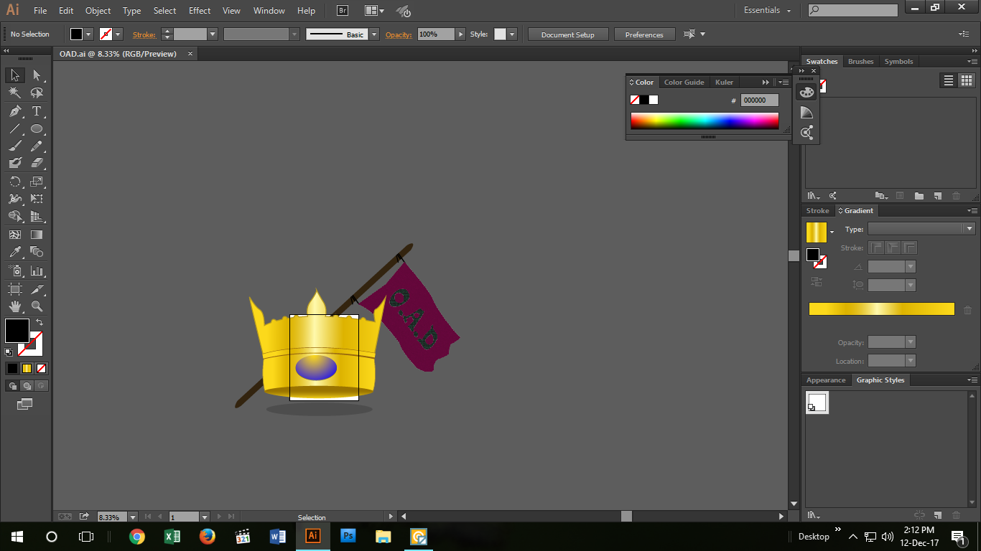This screenshot has width=981, height=551.
Task: Select the Hand tool
Action: pos(14,306)
